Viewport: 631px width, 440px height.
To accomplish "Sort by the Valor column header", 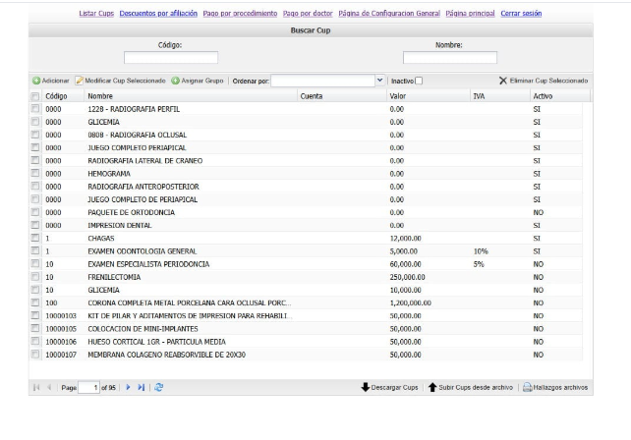I will point(397,96).
